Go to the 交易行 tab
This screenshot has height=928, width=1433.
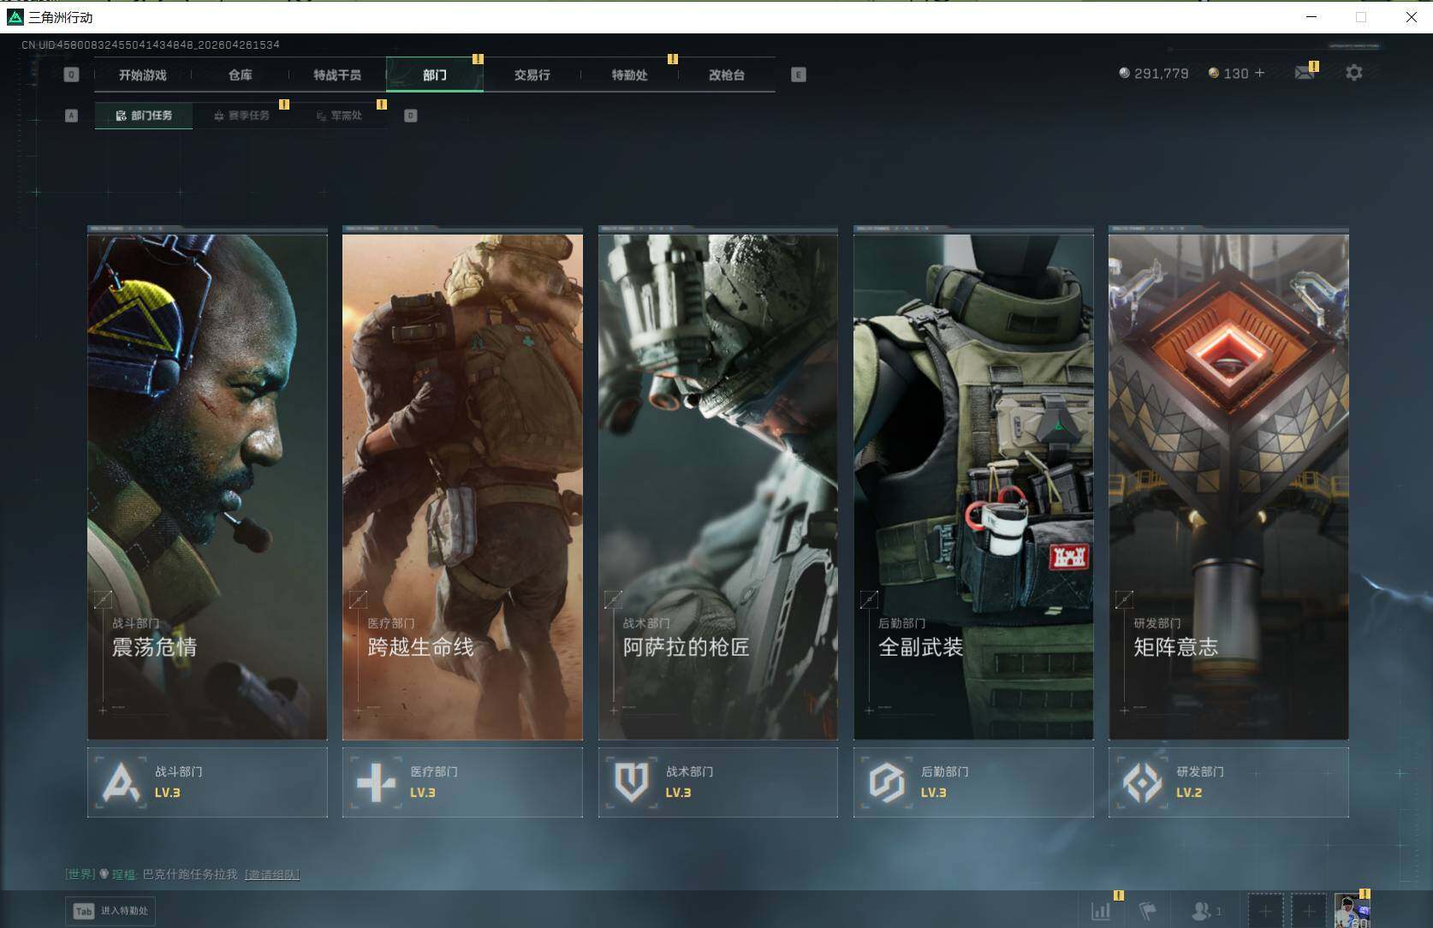532,75
